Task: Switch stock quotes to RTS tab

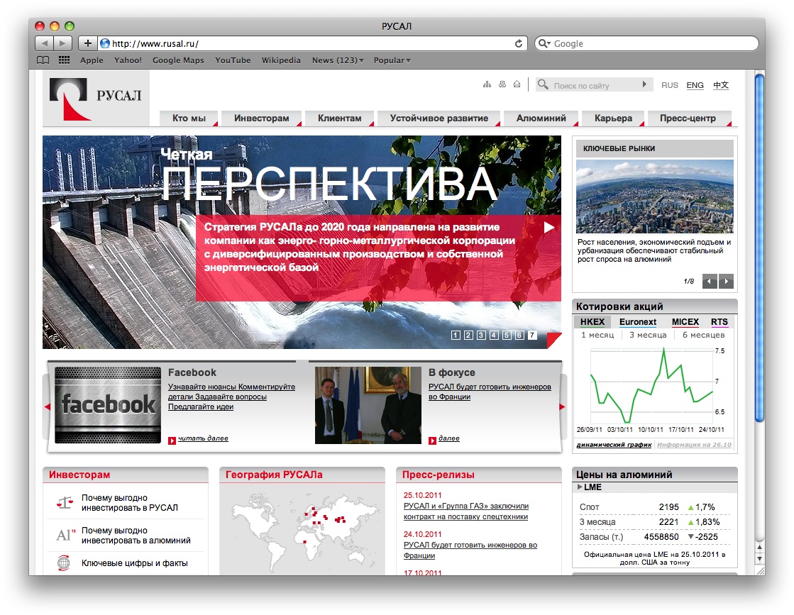Action: 719,321
